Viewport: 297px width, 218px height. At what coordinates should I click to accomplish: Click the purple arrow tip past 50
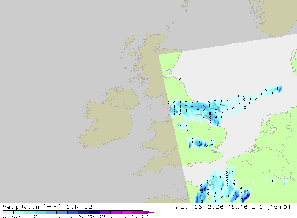[x=148, y=212]
